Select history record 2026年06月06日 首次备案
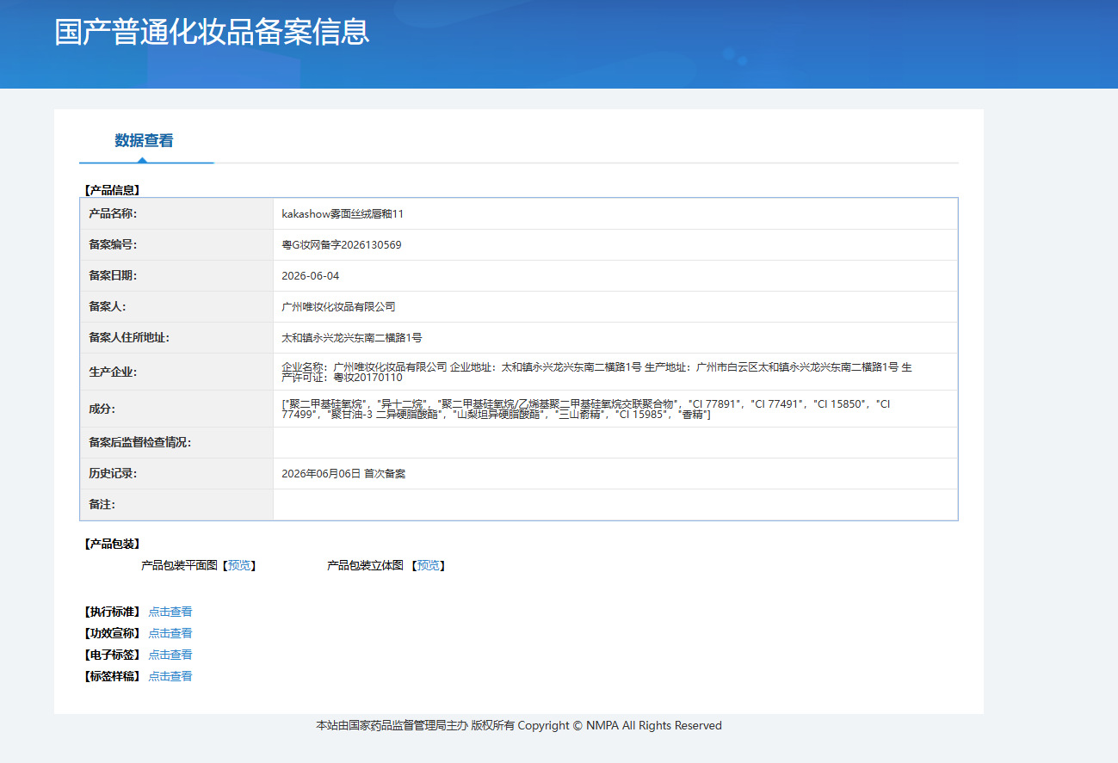 point(343,474)
